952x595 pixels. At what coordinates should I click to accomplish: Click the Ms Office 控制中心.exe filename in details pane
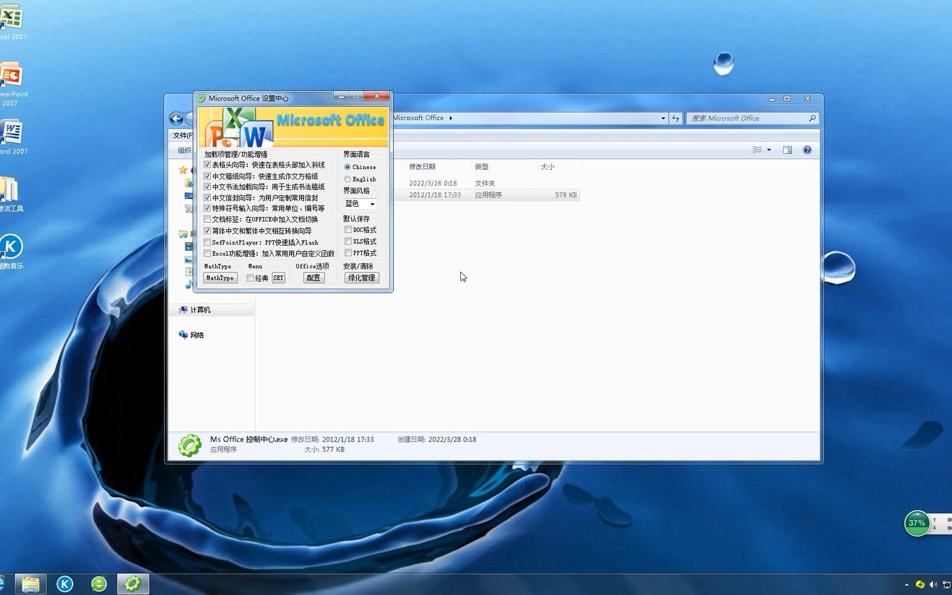click(249, 439)
